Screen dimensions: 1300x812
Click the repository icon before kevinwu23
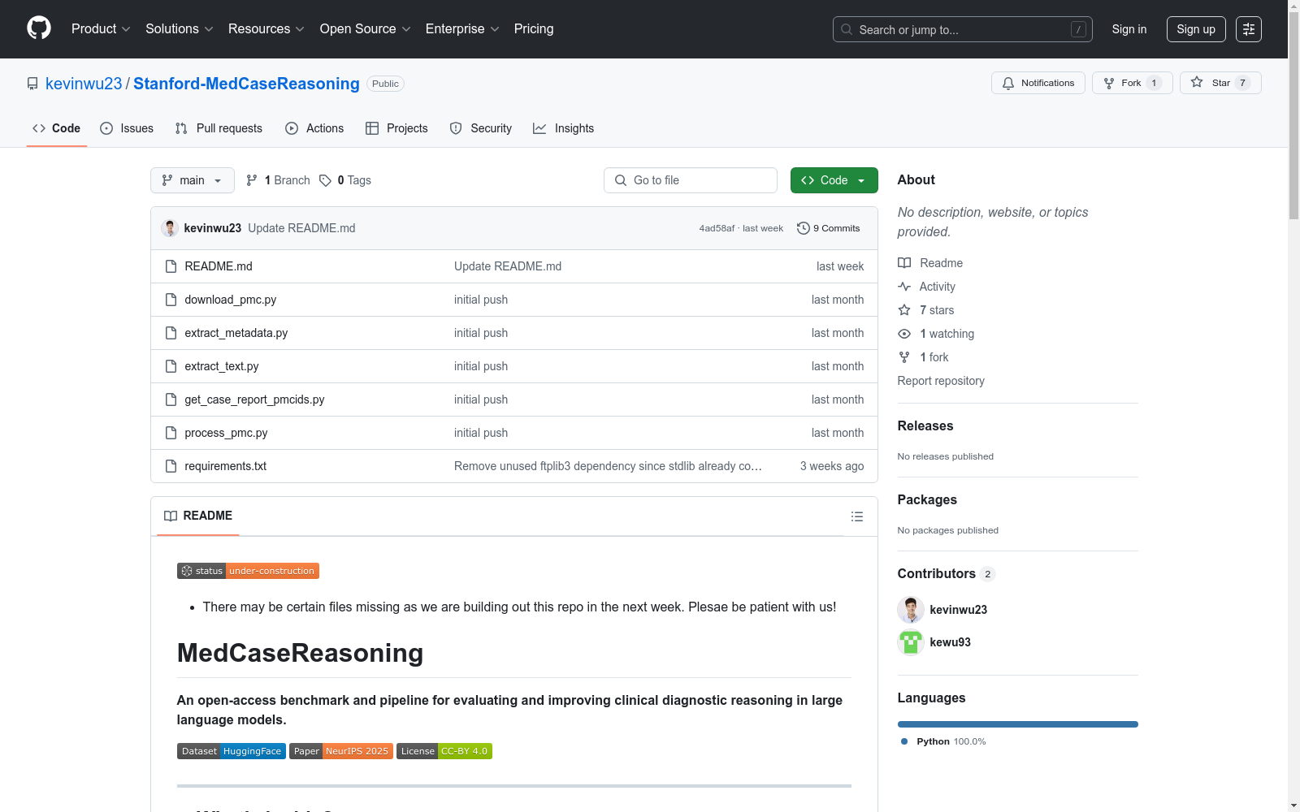(32, 84)
